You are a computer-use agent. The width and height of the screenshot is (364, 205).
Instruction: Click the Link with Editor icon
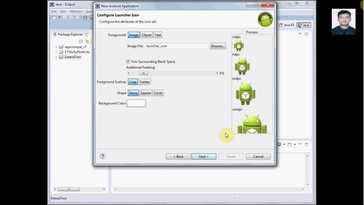pyautogui.click(x=87, y=42)
